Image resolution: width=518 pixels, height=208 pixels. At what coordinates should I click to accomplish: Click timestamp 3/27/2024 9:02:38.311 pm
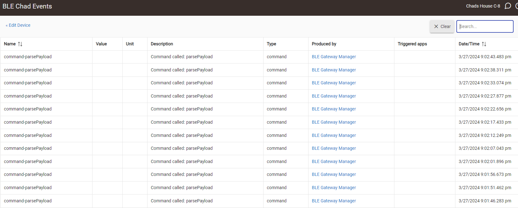[x=485, y=70]
